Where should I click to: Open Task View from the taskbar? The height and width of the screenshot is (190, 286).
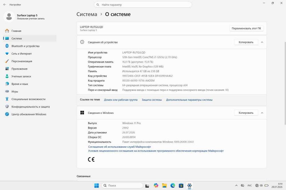click(147, 186)
